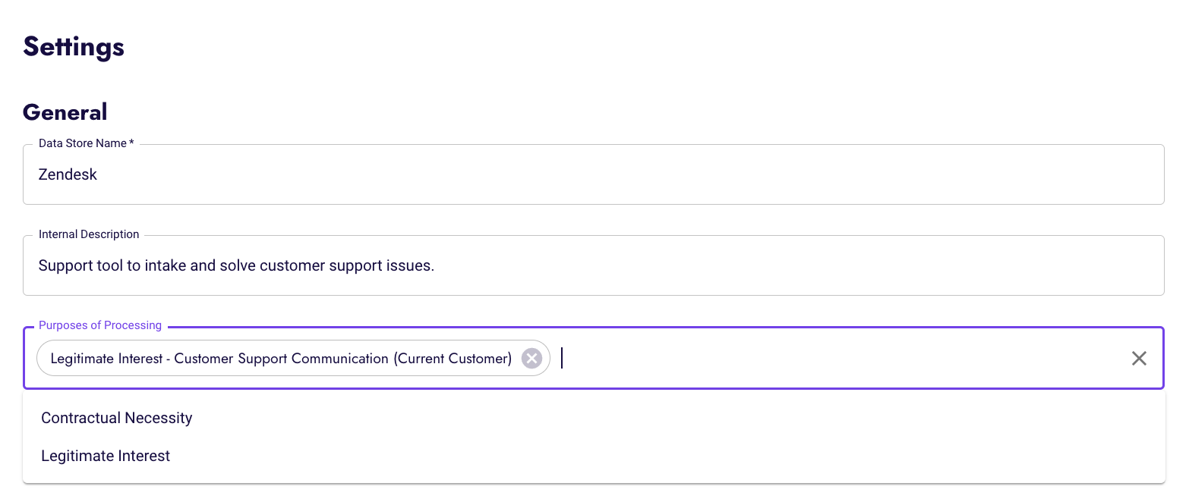
Task: Select the Contractual Necessity option
Action: pos(117,418)
